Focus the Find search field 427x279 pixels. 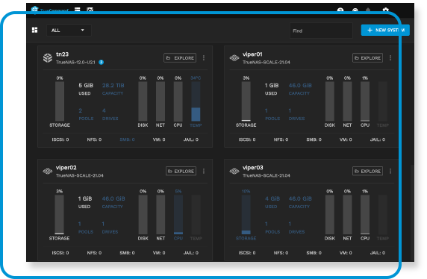point(321,31)
